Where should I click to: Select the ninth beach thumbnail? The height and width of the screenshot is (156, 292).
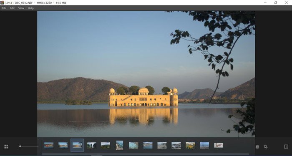[x=162, y=146]
